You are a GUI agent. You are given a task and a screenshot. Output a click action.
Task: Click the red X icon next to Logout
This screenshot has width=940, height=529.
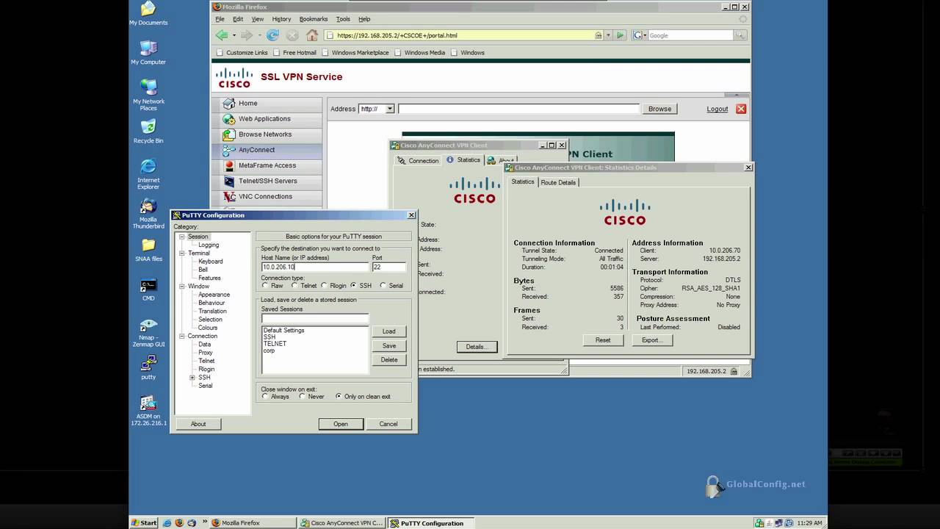click(741, 109)
